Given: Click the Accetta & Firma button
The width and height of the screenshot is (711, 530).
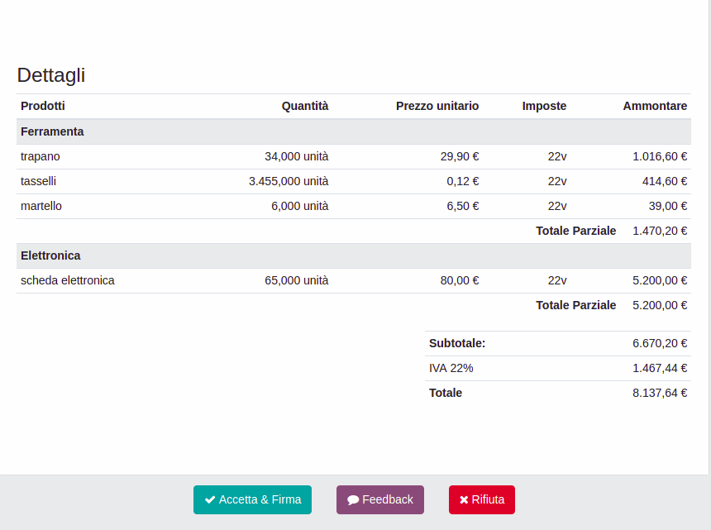Looking at the screenshot, I should point(252,499).
